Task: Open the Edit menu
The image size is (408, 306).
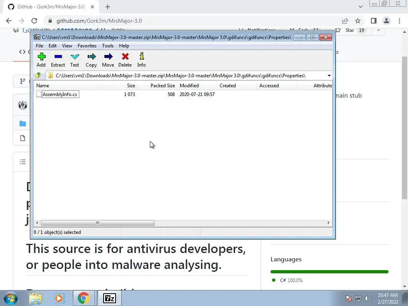Action: click(x=53, y=46)
